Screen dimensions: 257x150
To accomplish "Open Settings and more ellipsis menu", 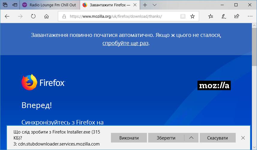I will click(250, 16).
